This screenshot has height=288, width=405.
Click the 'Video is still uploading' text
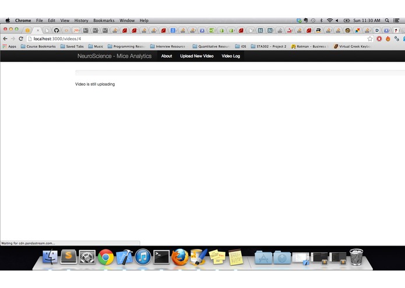click(95, 84)
